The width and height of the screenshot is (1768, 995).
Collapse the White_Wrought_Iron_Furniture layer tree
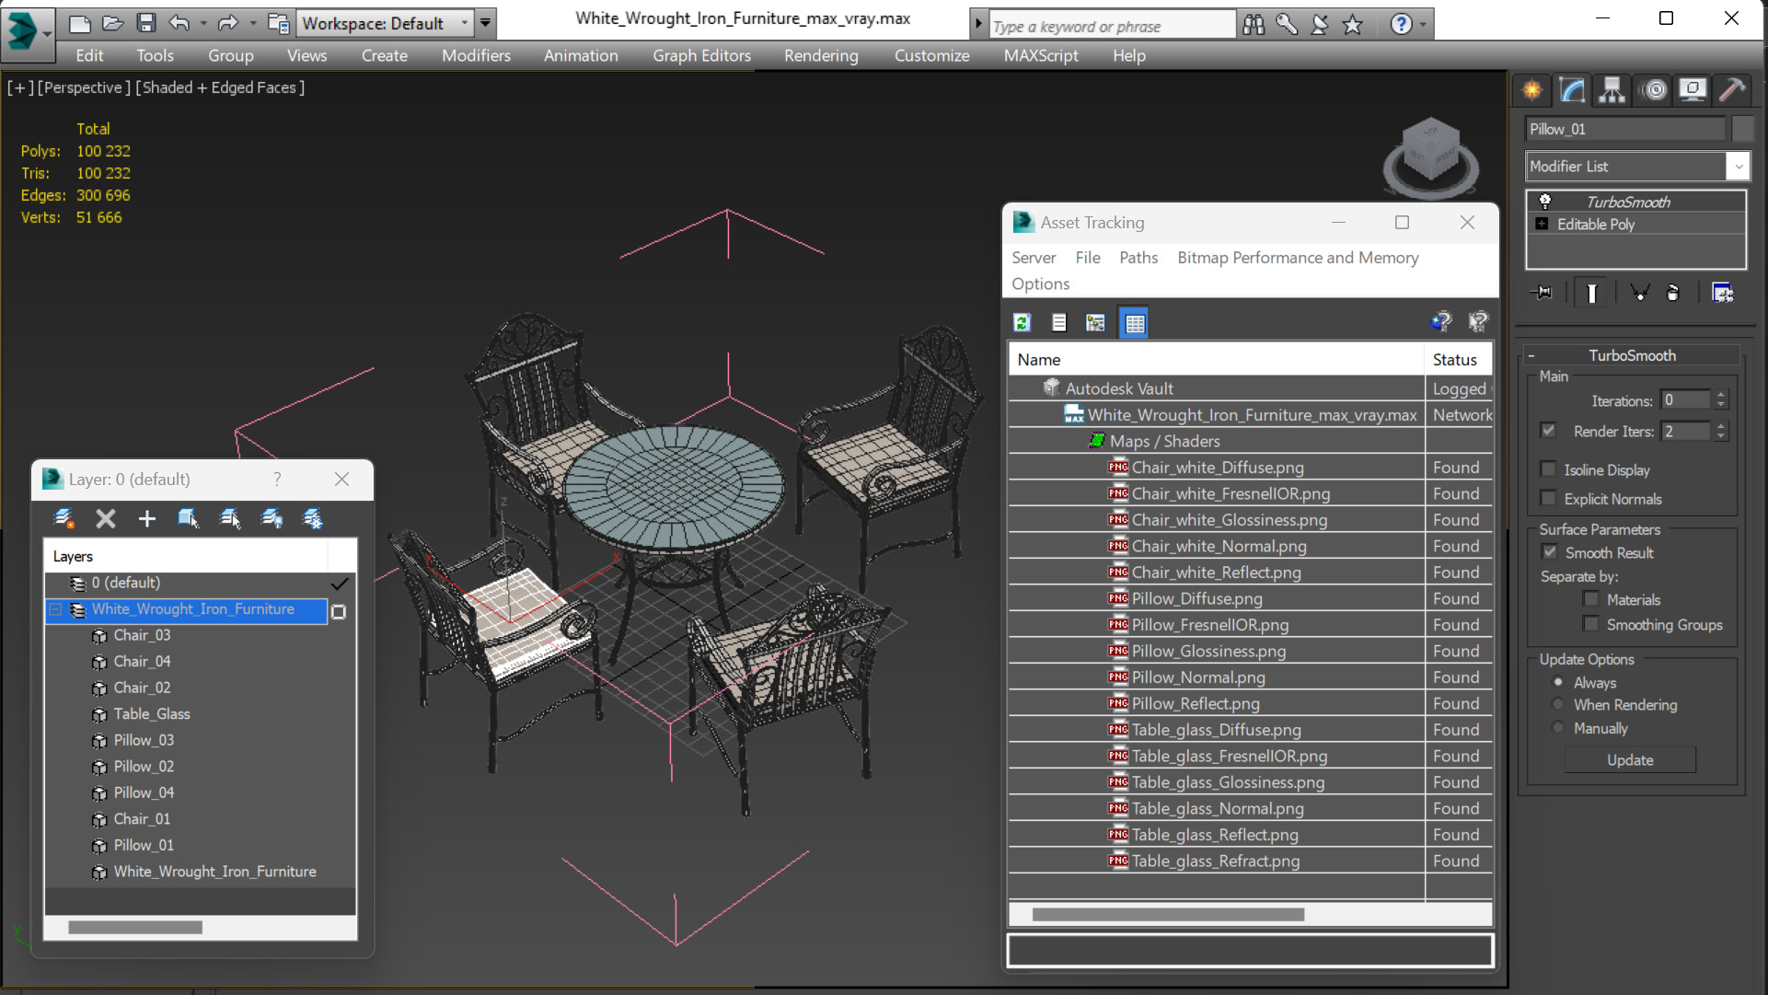coord(56,609)
